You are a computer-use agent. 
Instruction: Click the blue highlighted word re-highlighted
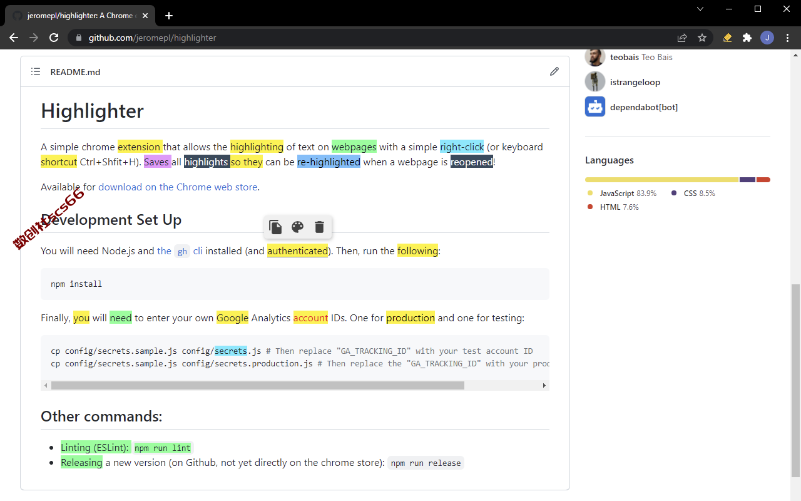329,162
